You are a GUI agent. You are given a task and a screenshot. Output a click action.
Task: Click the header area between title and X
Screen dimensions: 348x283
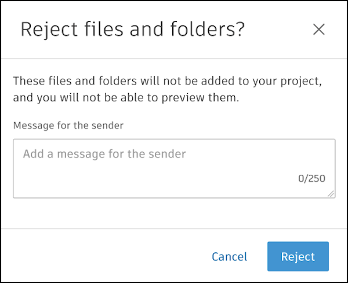tap(278, 30)
